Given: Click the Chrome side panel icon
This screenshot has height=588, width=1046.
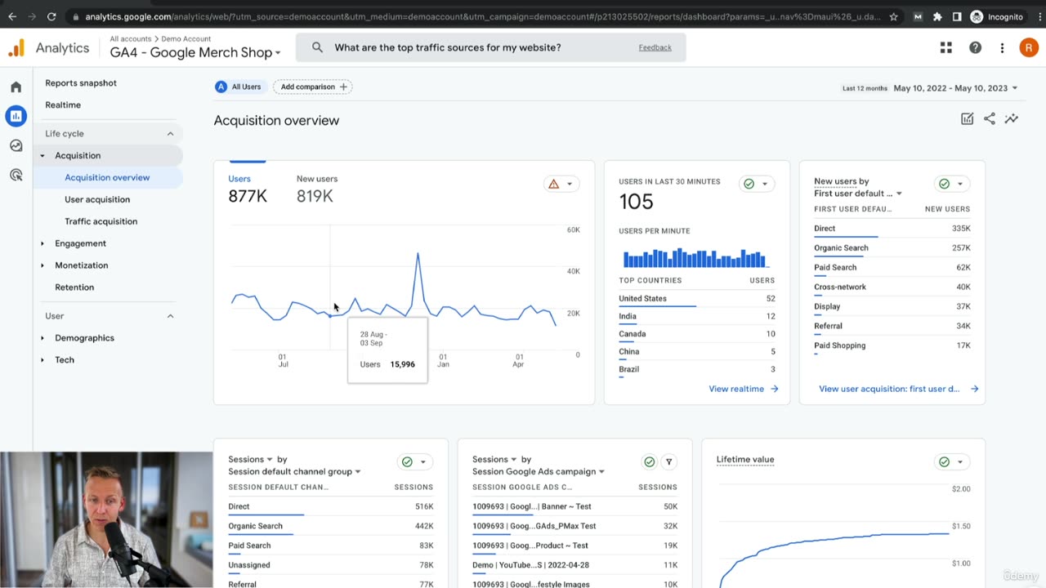Looking at the screenshot, I should [957, 16].
